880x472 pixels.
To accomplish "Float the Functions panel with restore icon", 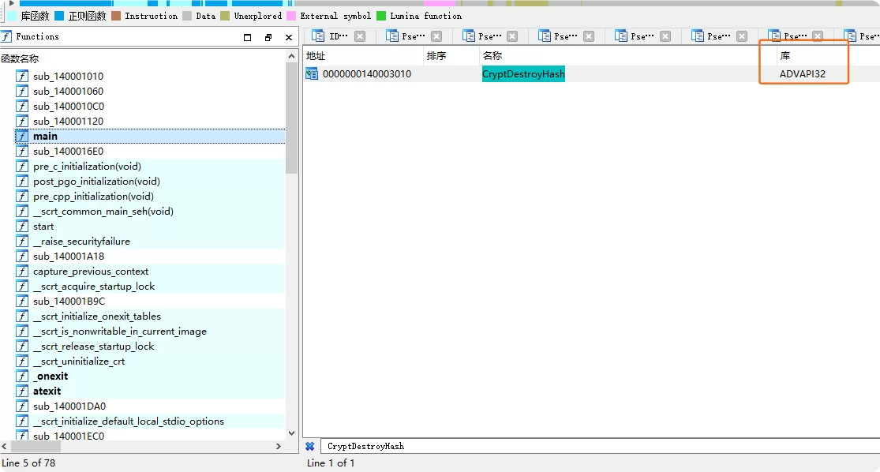I will tap(268, 37).
